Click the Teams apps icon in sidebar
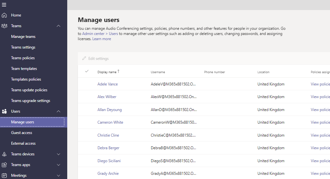 click(x=4, y=165)
